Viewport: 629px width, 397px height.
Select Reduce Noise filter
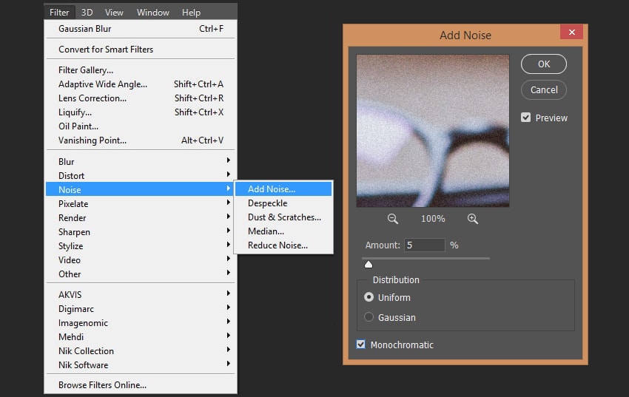pos(277,245)
